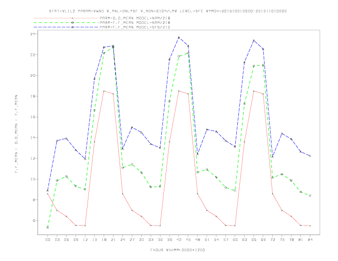The width and height of the screenshot is (338, 261).
Task: Click x-axis tick label 15
Action: tap(94, 240)
